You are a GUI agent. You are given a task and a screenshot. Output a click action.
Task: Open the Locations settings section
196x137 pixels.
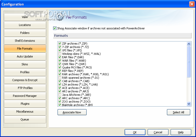(25, 25)
